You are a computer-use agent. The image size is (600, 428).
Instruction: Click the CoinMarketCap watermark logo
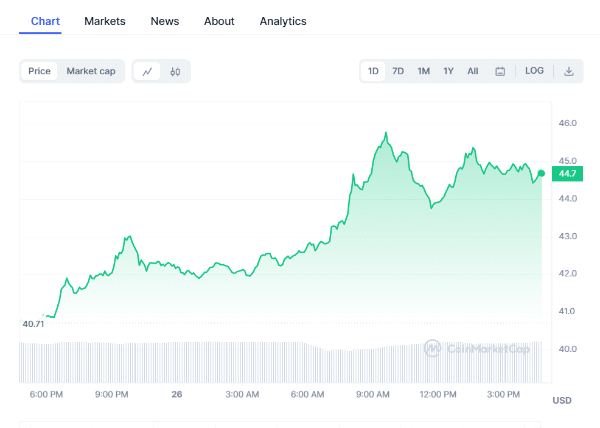click(476, 348)
